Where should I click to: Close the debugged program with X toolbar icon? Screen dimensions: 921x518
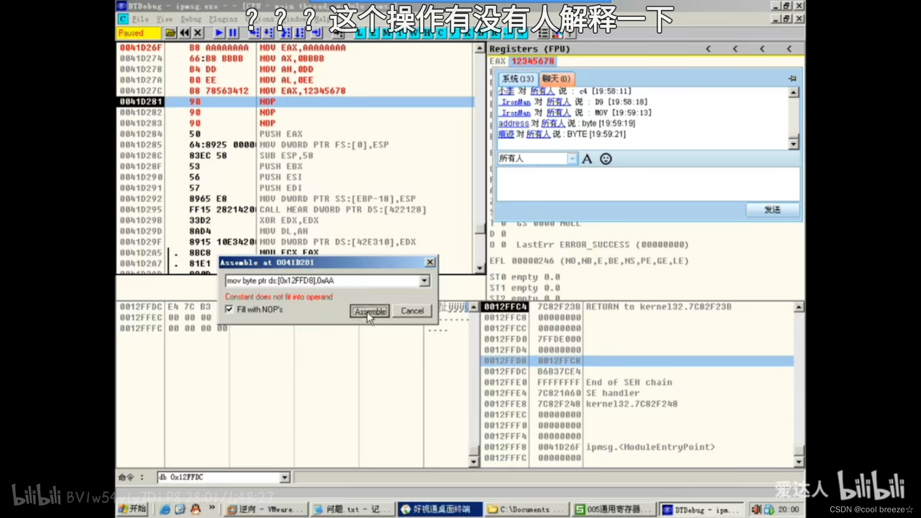click(198, 33)
